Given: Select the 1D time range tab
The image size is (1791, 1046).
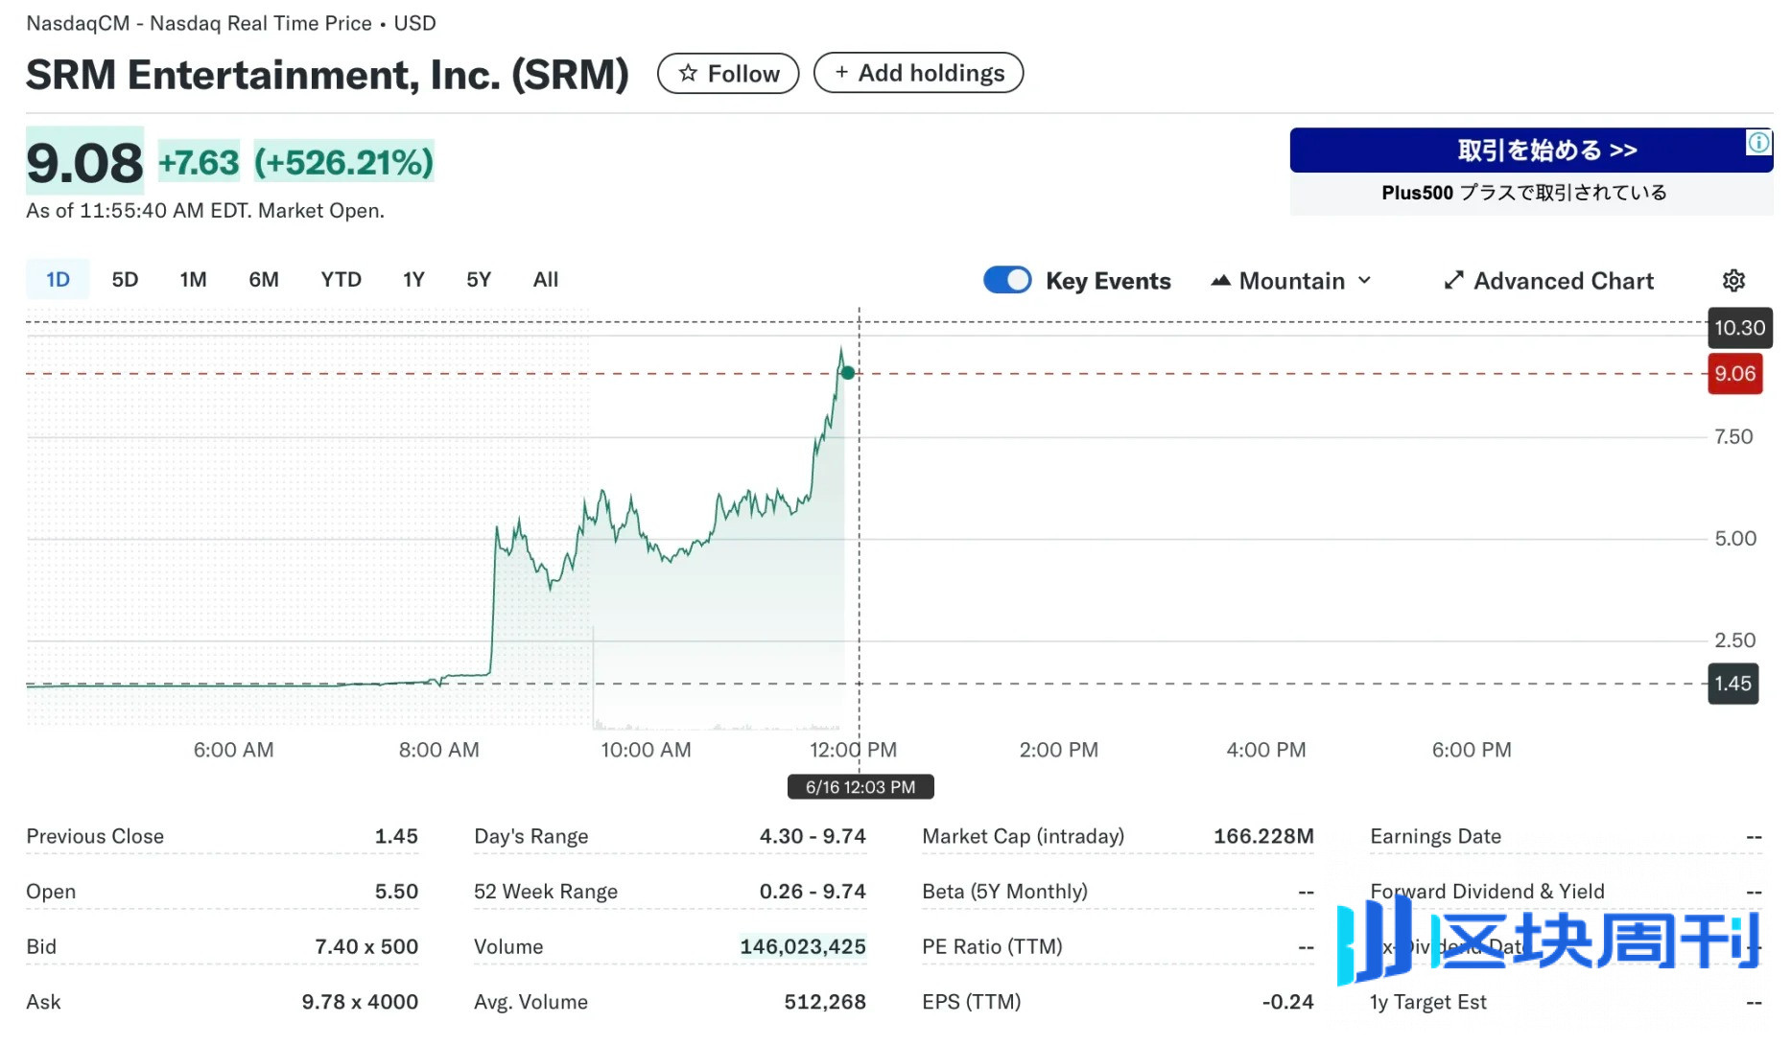Looking at the screenshot, I should [x=58, y=279].
